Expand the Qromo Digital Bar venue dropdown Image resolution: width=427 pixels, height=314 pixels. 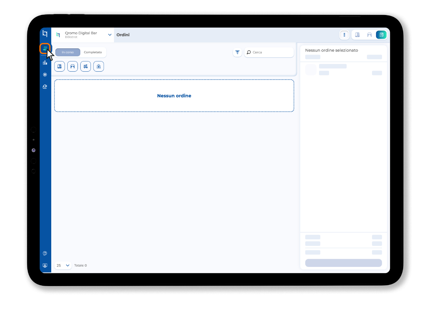110,35
